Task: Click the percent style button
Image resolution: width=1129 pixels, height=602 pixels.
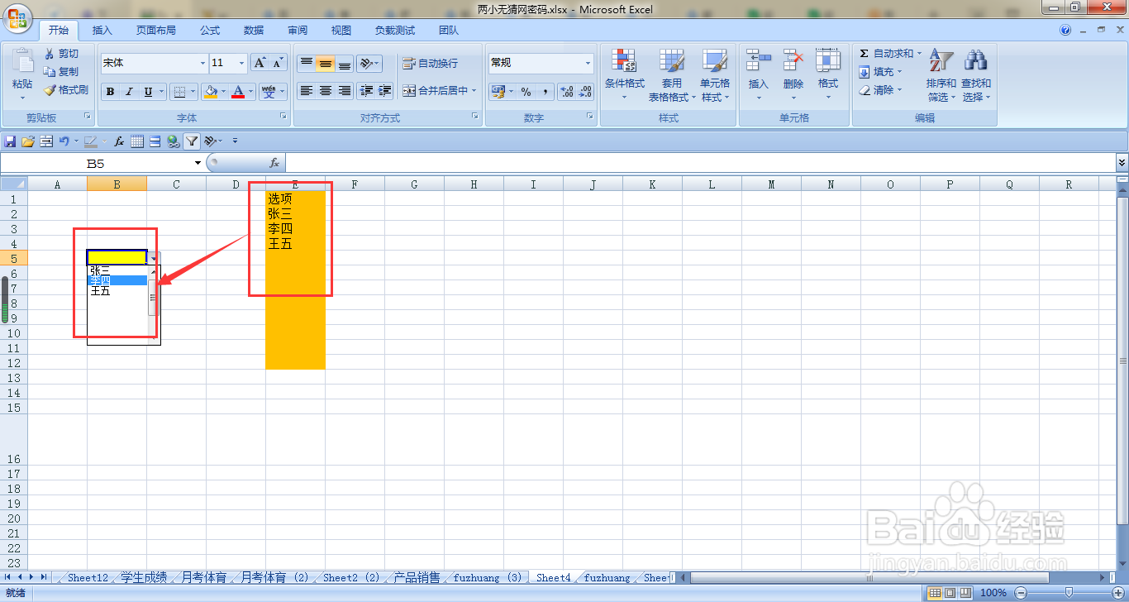Action: [x=526, y=92]
